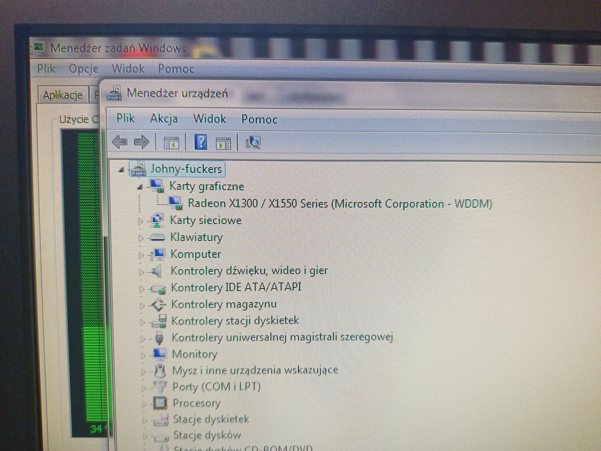Select the Komputer label
Image resolution: width=601 pixels, height=451 pixels.
(x=196, y=254)
